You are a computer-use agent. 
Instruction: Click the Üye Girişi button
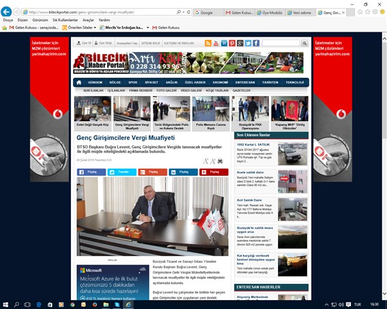(103, 43)
